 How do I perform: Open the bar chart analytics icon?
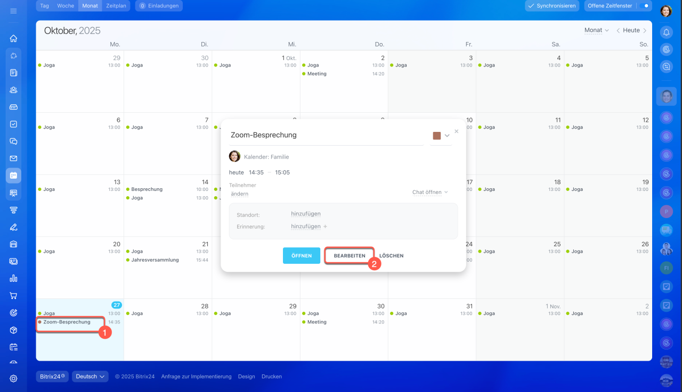click(13, 278)
